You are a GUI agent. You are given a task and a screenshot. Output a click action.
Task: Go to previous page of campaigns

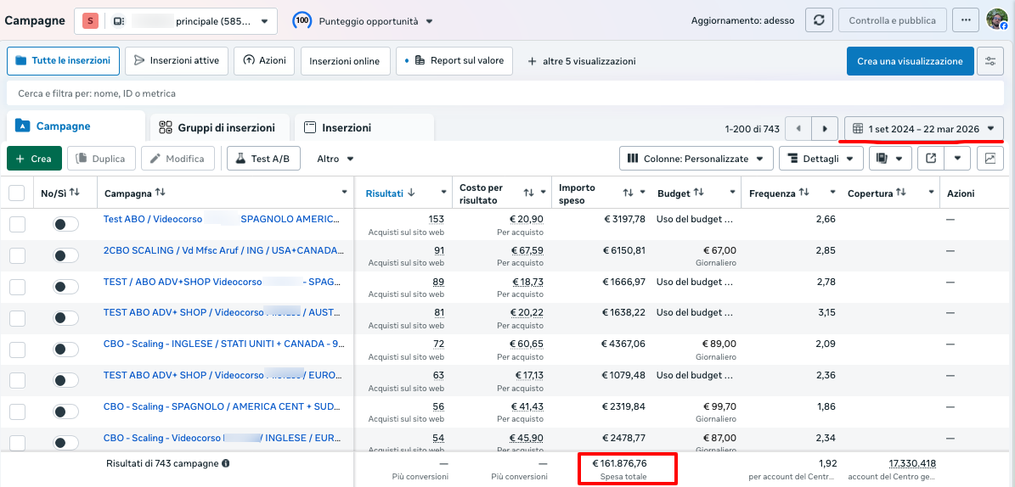pyautogui.click(x=798, y=129)
